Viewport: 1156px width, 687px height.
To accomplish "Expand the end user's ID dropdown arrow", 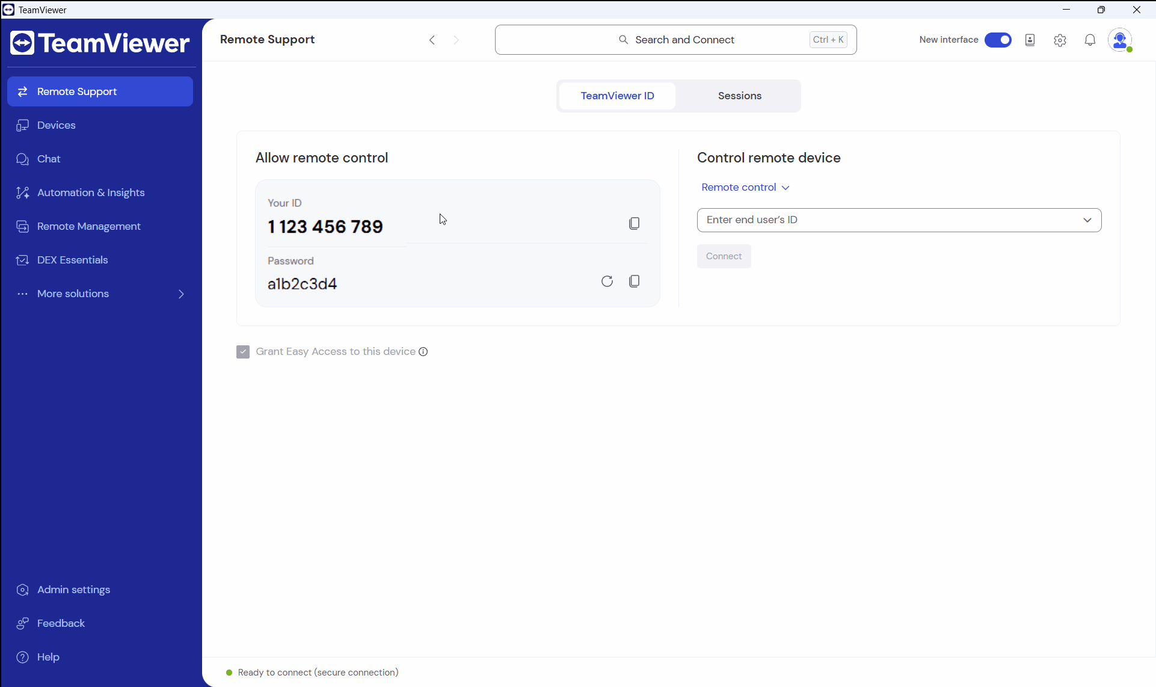I will pyautogui.click(x=1087, y=220).
